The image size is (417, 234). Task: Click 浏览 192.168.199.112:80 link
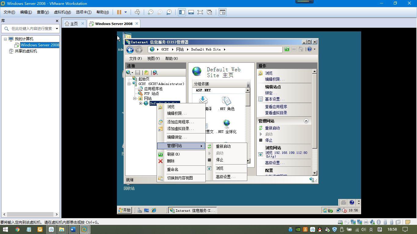click(286, 154)
